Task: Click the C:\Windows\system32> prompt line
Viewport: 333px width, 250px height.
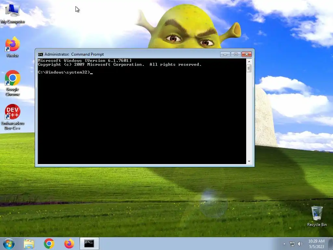Action: point(65,72)
